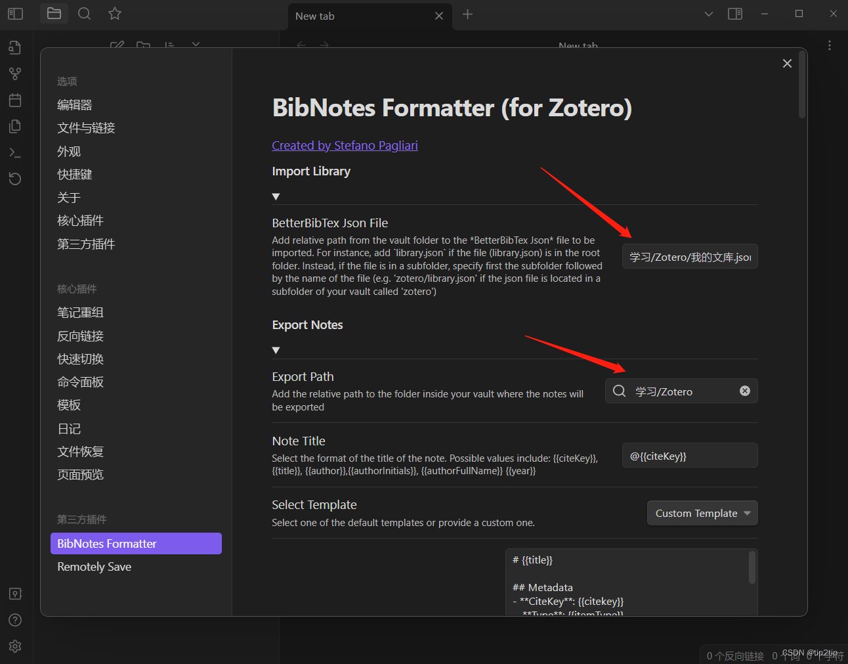Screen dimensions: 848x664
Task: Click the template text area scrollbar
Action: pos(752,567)
